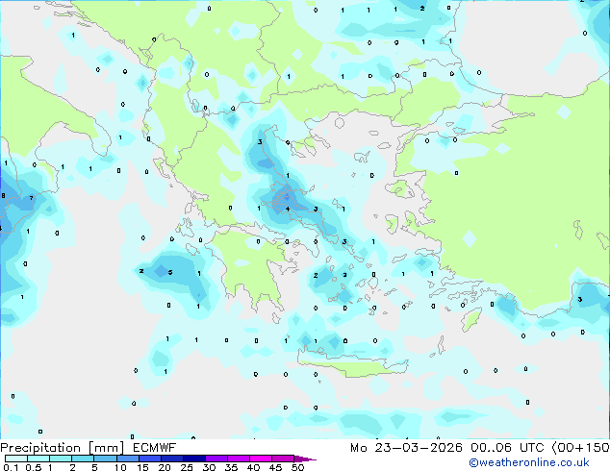Pick the 10–15 mm legend color swatch
Image resolution: width=610 pixels, height=471 pixels.
pos(128,459)
